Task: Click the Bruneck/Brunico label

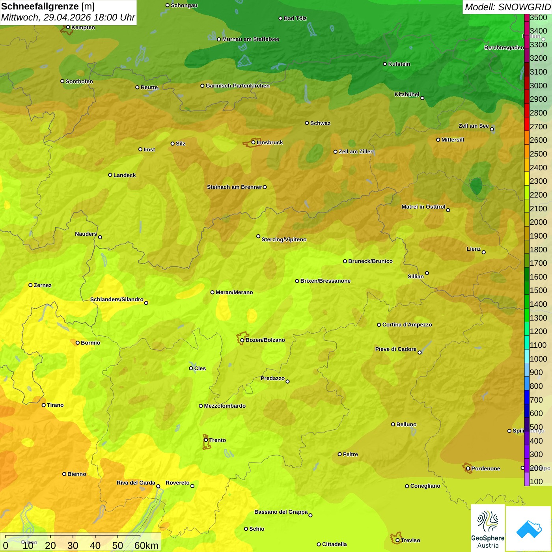Action: pyautogui.click(x=370, y=261)
